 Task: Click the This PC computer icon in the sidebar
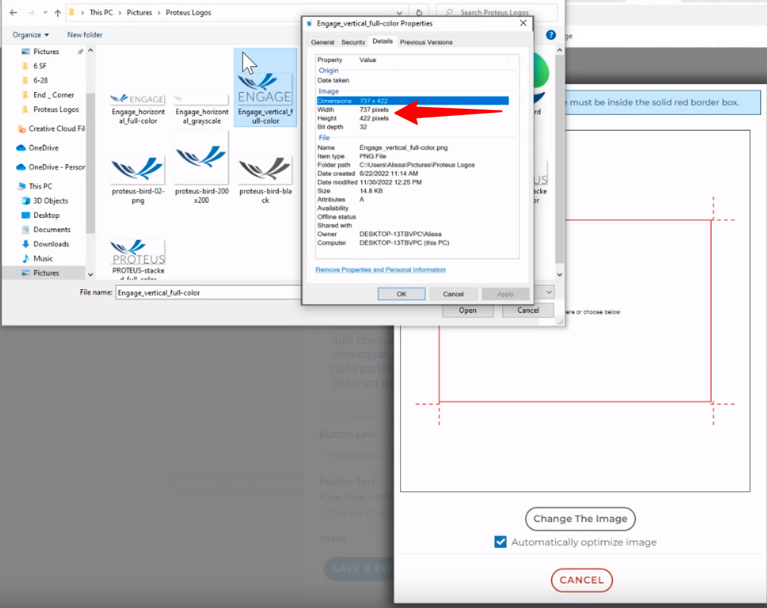[x=22, y=186]
